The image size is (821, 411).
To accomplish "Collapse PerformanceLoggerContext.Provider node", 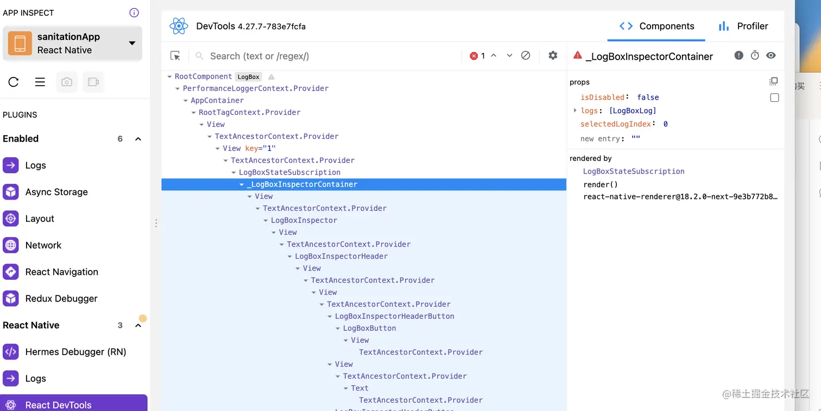I will coord(178,88).
